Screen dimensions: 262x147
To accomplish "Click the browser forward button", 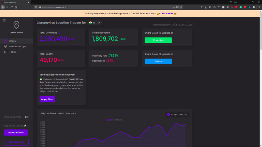I will (x=7, y=7).
